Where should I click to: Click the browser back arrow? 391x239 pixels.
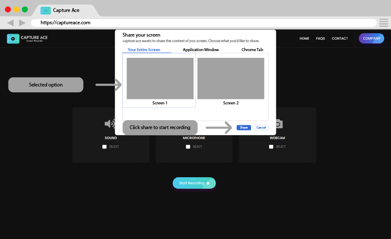11,23
